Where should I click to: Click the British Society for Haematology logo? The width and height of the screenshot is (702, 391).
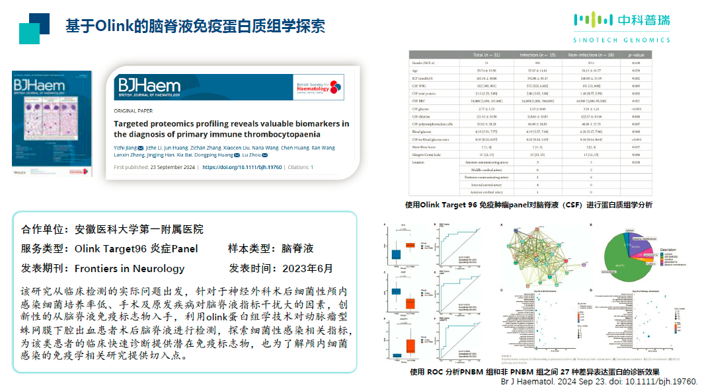[319, 86]
